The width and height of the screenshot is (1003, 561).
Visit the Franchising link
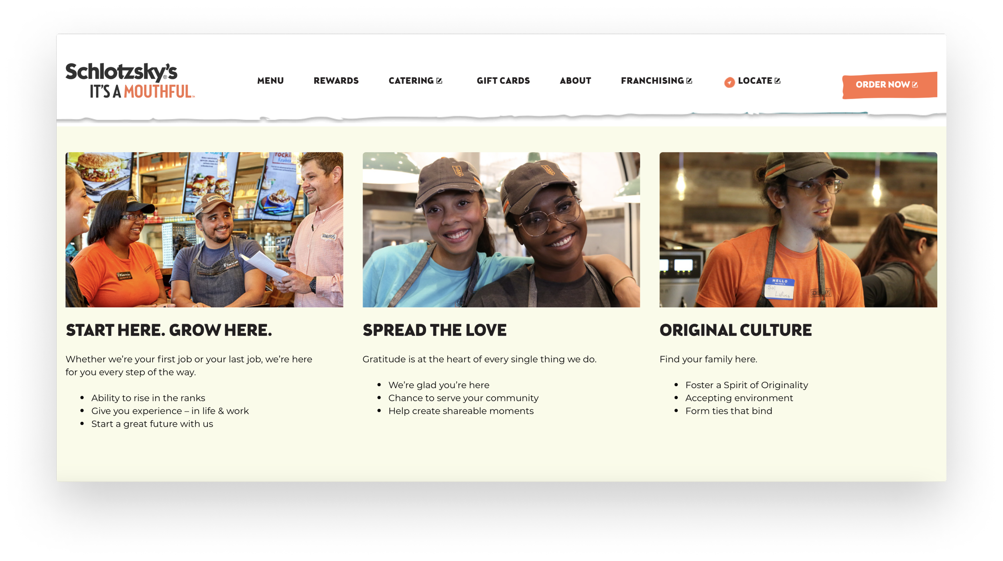tap(652, 81)
